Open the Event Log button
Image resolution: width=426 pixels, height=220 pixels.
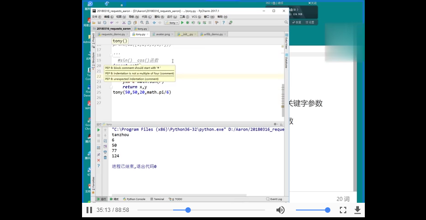coord(274,199)
